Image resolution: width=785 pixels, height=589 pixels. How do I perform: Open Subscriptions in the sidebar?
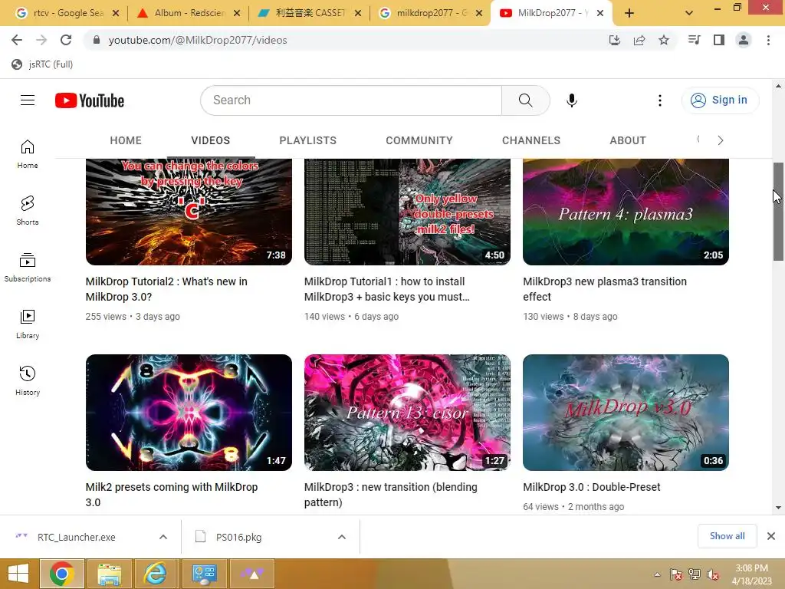click(28, 268)
